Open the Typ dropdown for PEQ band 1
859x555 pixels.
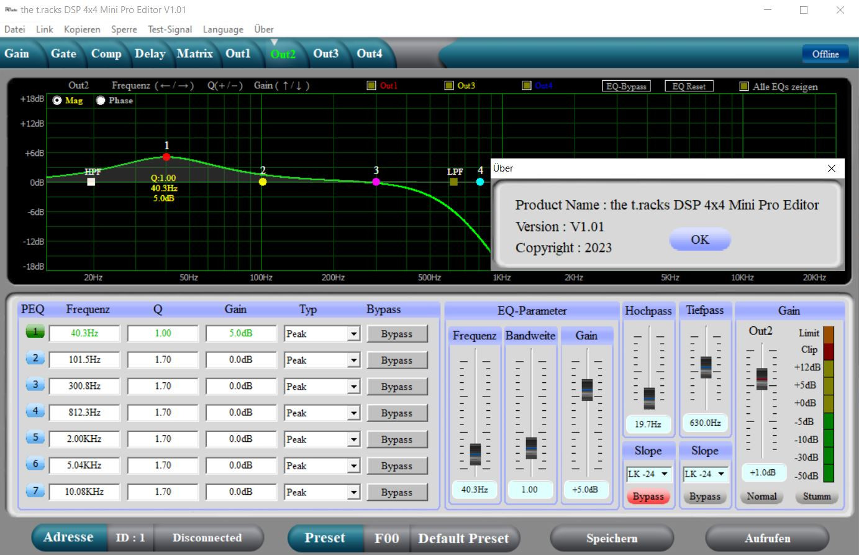(x=353, y=334)
